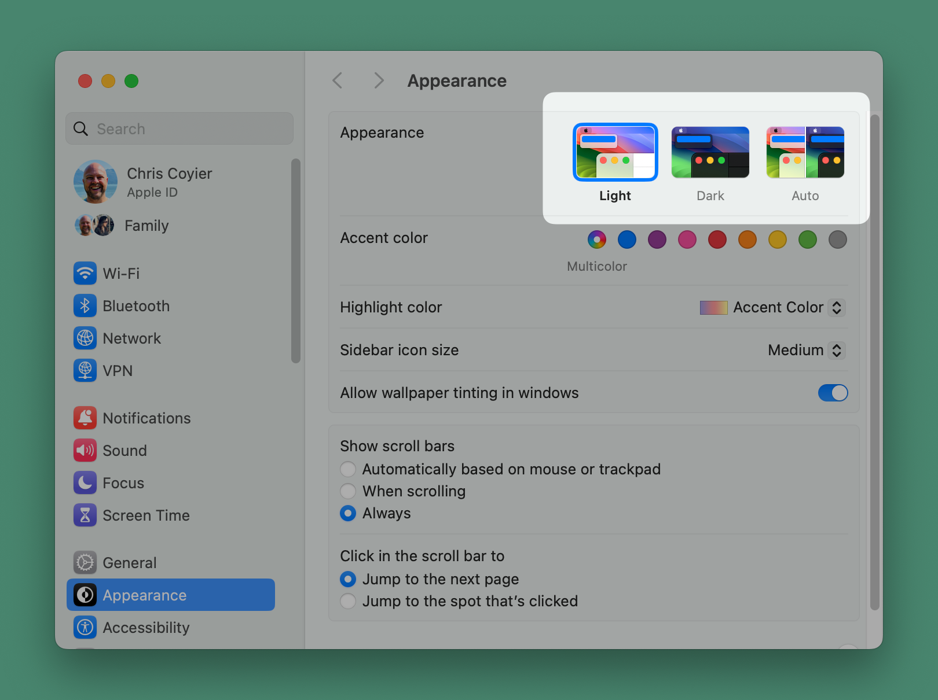
Task: Select the VPN icon in the sidebar
Action: coord(85,371)
